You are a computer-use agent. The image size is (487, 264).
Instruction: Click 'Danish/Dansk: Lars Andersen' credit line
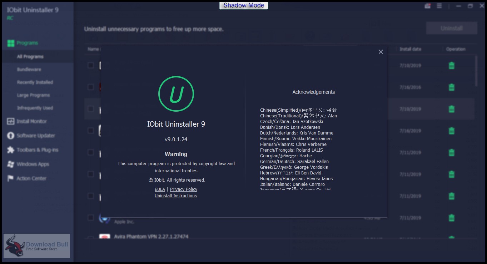pyautogui.click(x=290, y=127)
